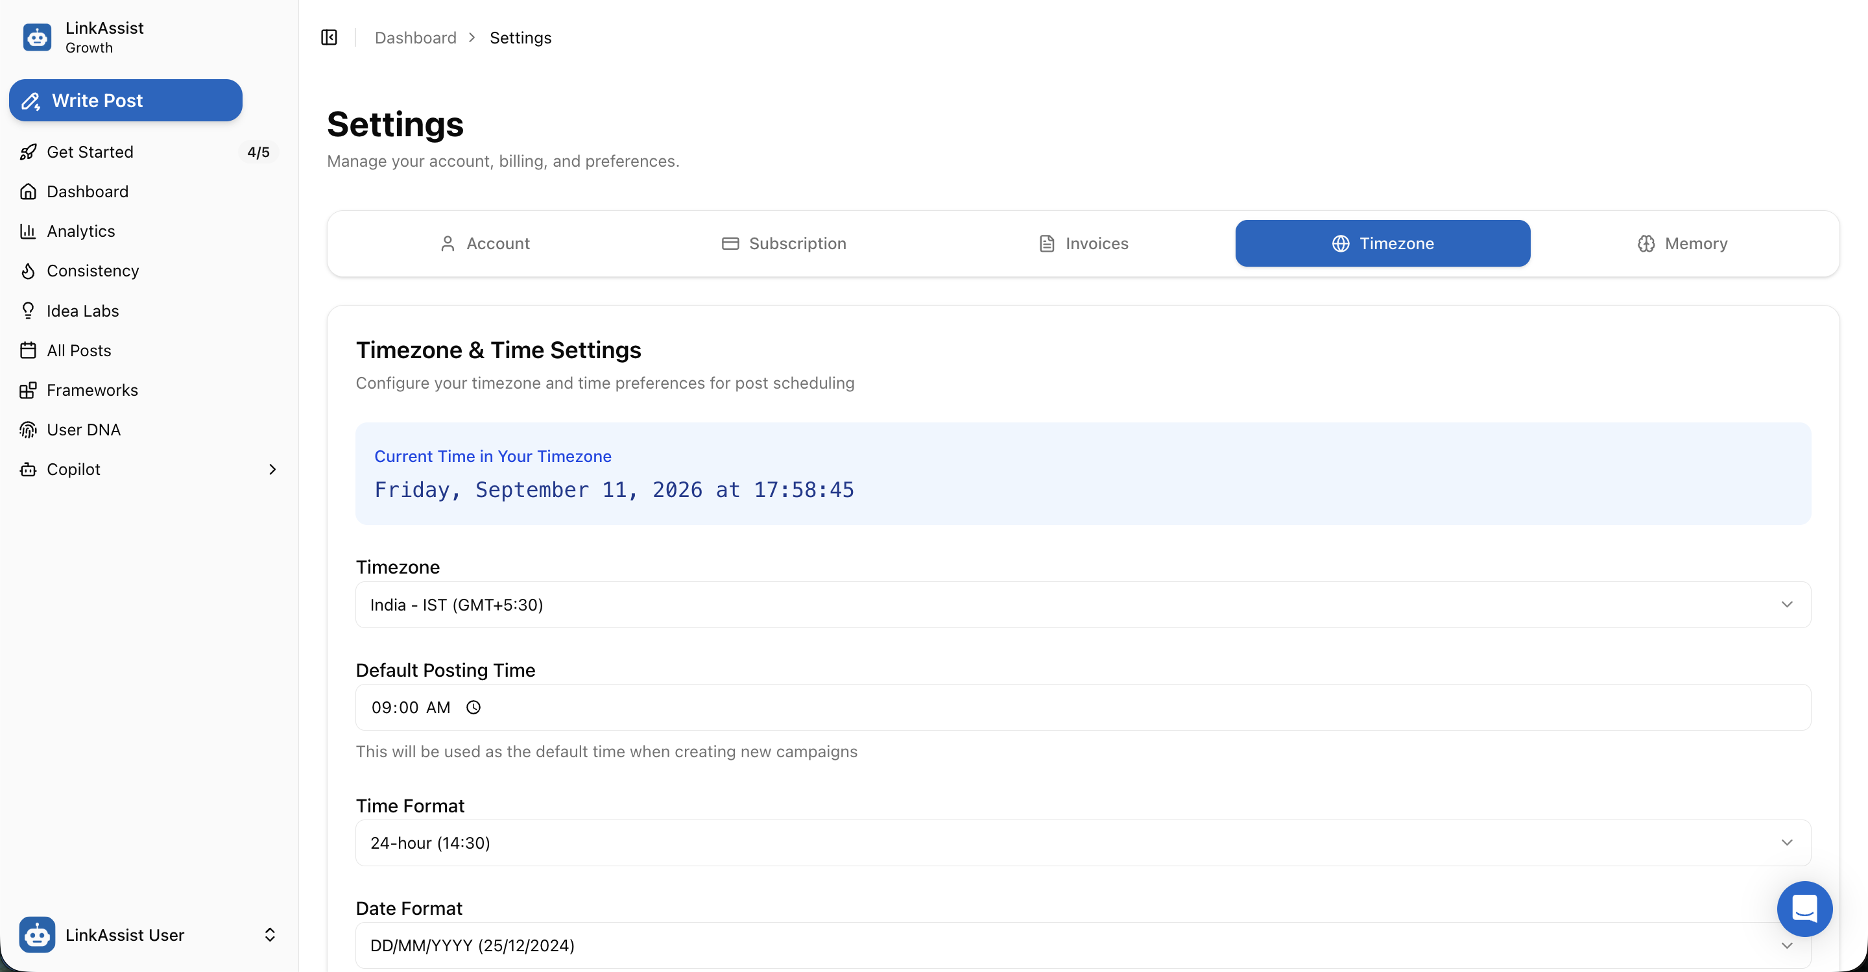The width and height of the screenshot is (1868, 972).
Task: Click the current time display text
Action: [x=614, y=490]
